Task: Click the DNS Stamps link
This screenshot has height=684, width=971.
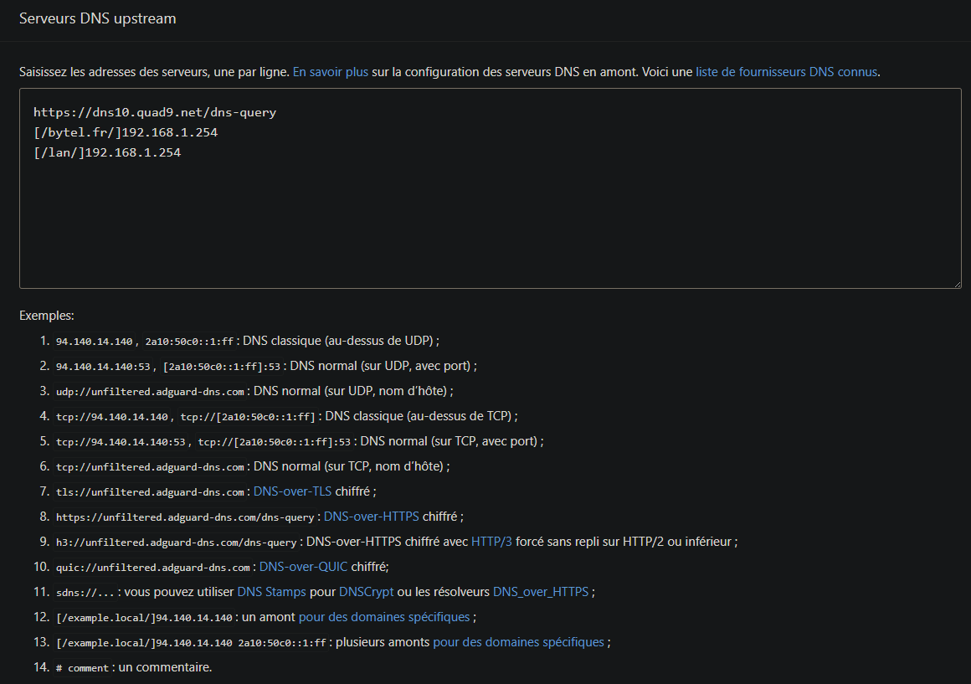Action: click(x=271, y=592)
